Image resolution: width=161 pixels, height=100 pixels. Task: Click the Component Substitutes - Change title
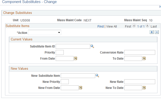[x=29, y=2]
